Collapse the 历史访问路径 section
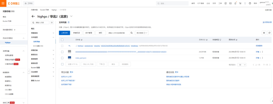273x104 pixels. [24, 38]
